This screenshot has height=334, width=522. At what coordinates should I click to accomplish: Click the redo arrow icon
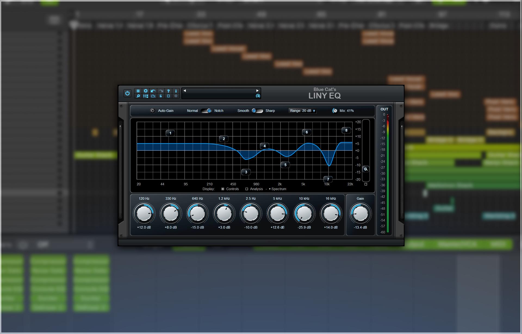pos(161,91)
